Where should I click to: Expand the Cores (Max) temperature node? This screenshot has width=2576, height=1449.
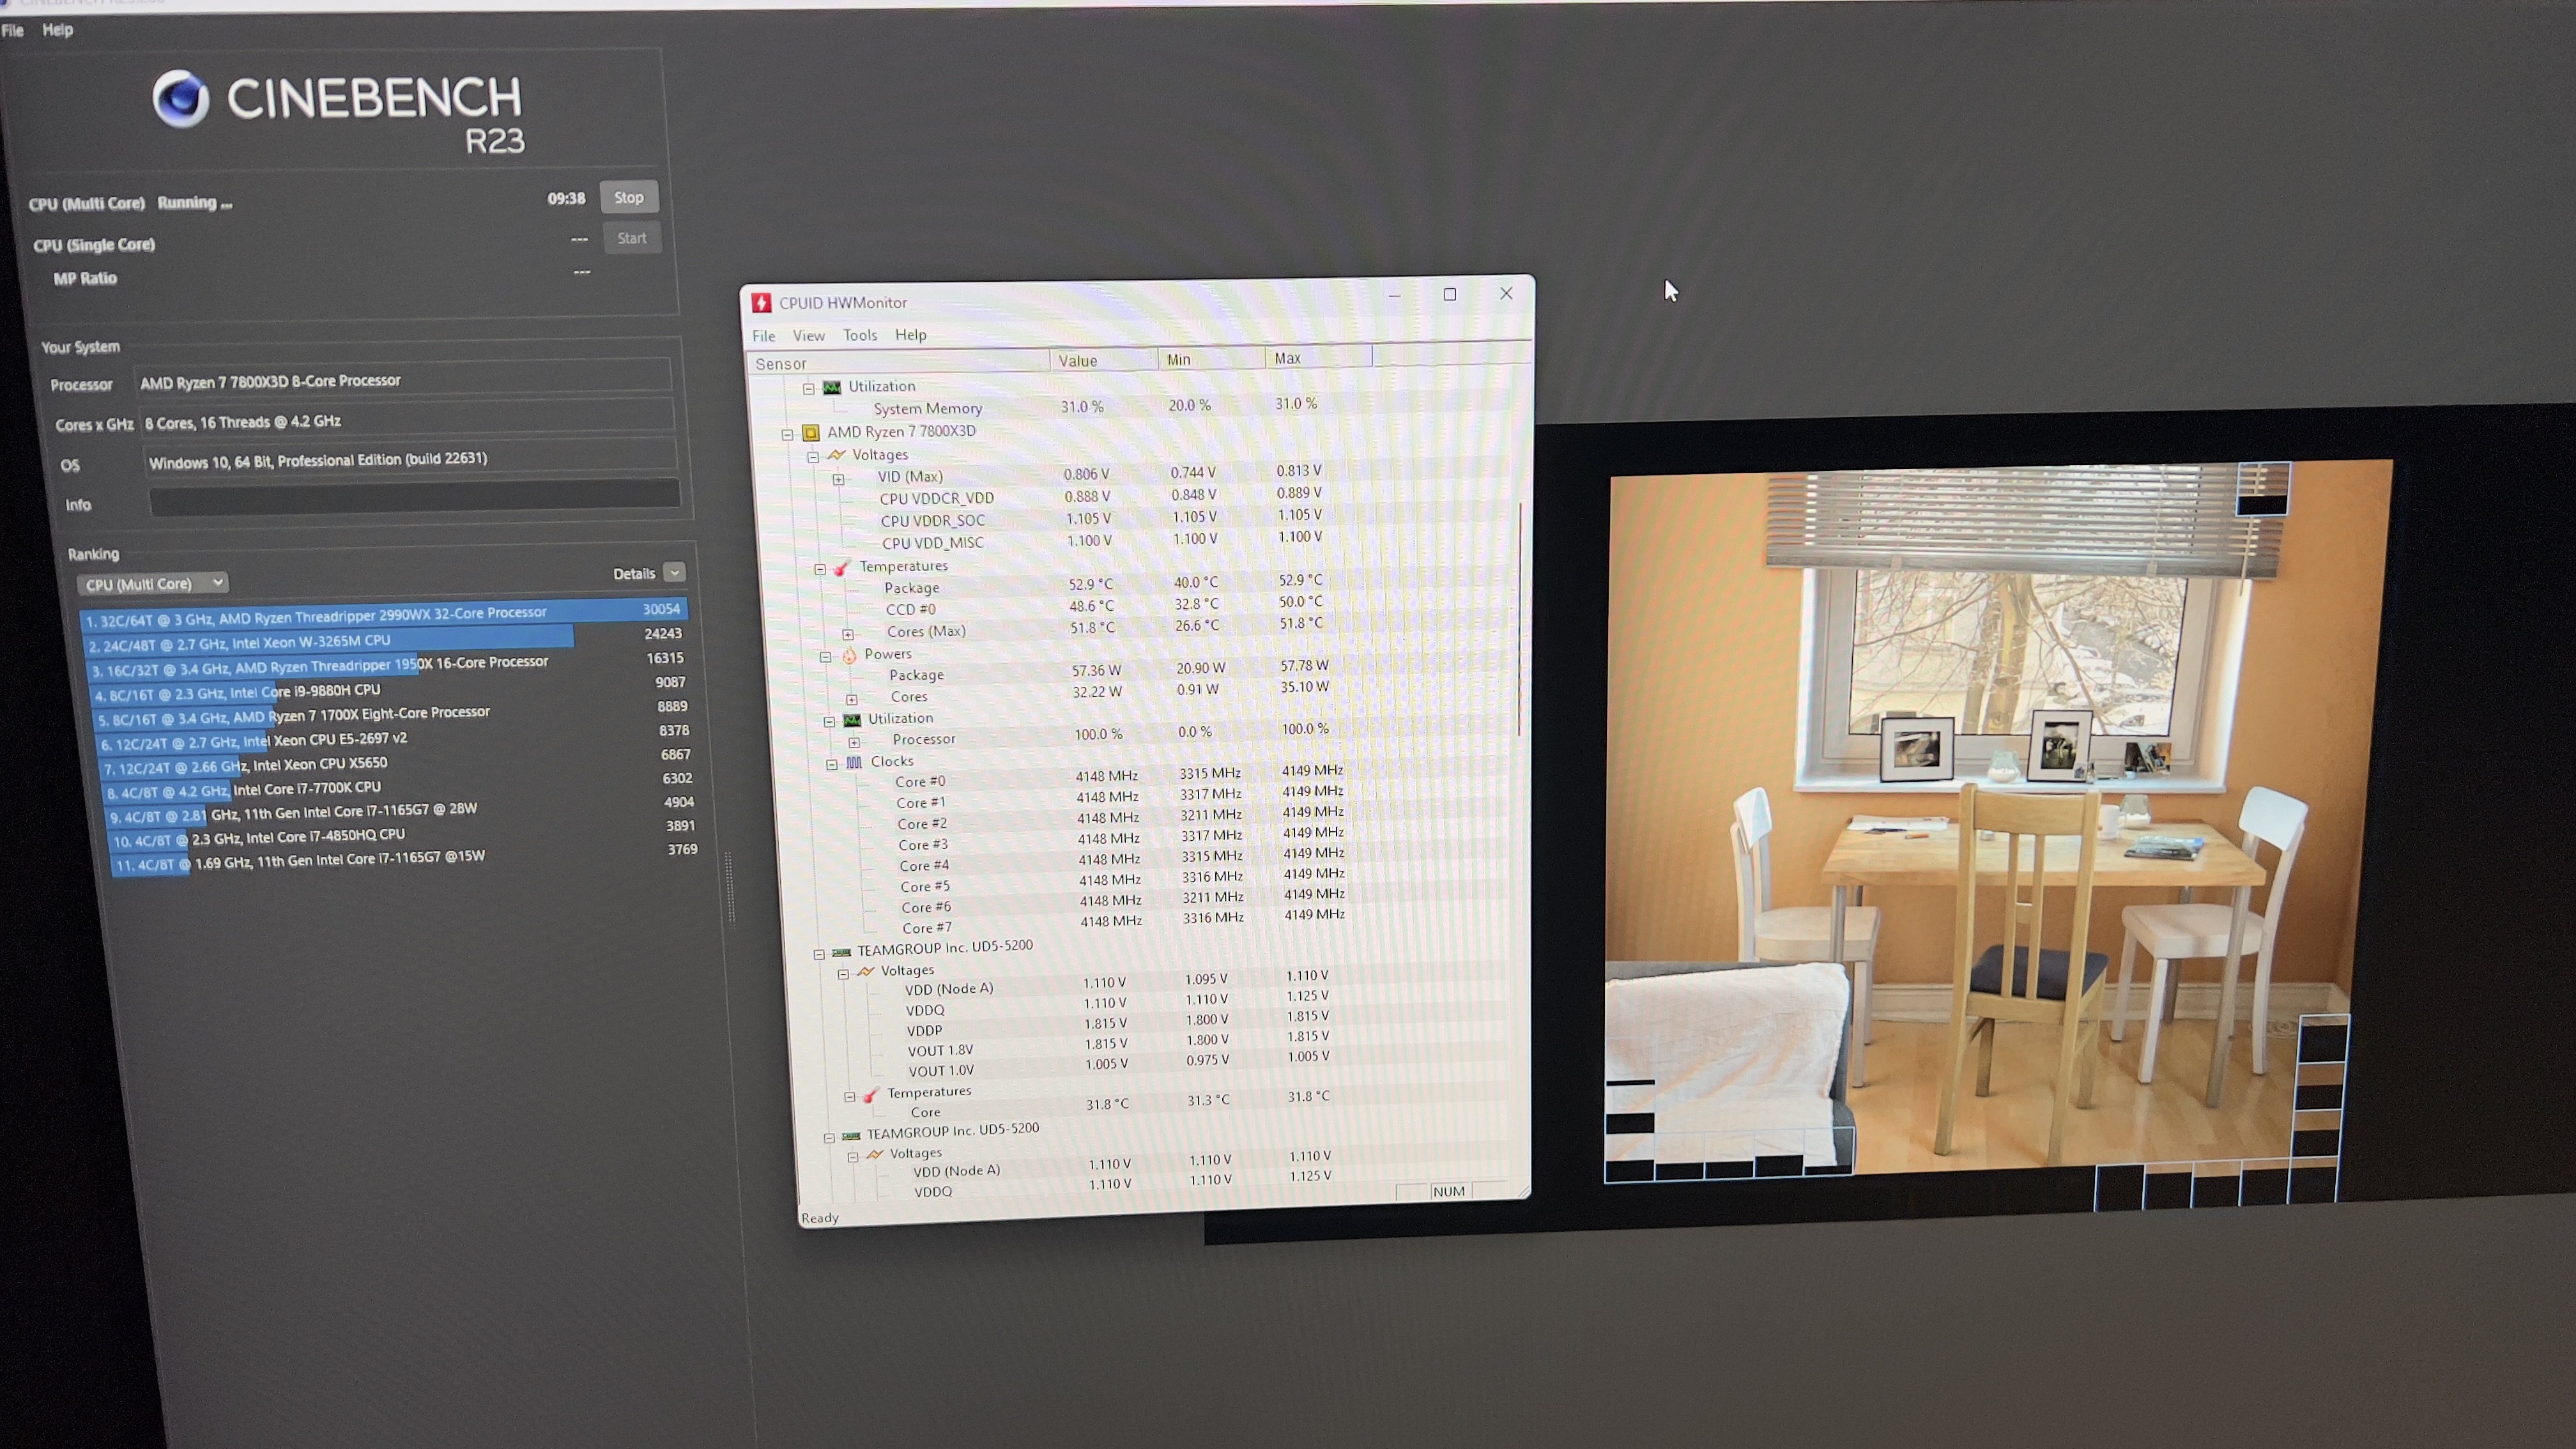point(848,634)
